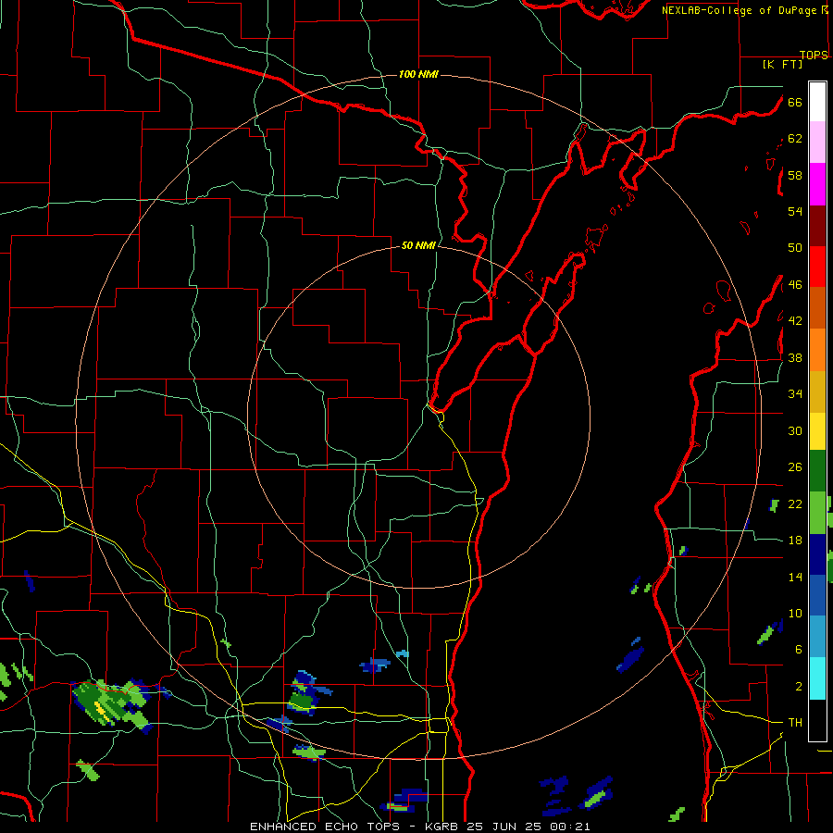
Task: Click the bright red legend swatch
Action: [817, 267]
